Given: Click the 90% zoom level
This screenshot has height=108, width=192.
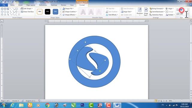Looking at the screenshot, I should (170, 101).
